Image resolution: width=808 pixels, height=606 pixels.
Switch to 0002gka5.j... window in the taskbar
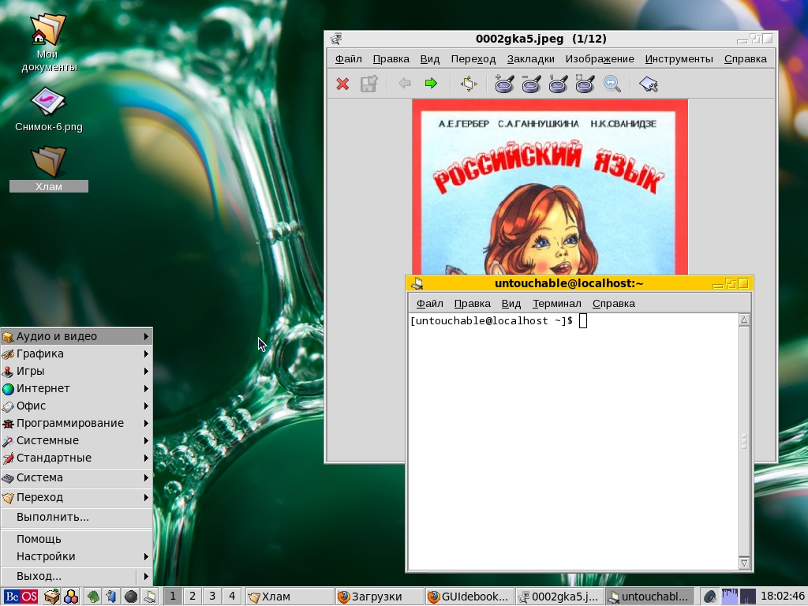point(559,597)
